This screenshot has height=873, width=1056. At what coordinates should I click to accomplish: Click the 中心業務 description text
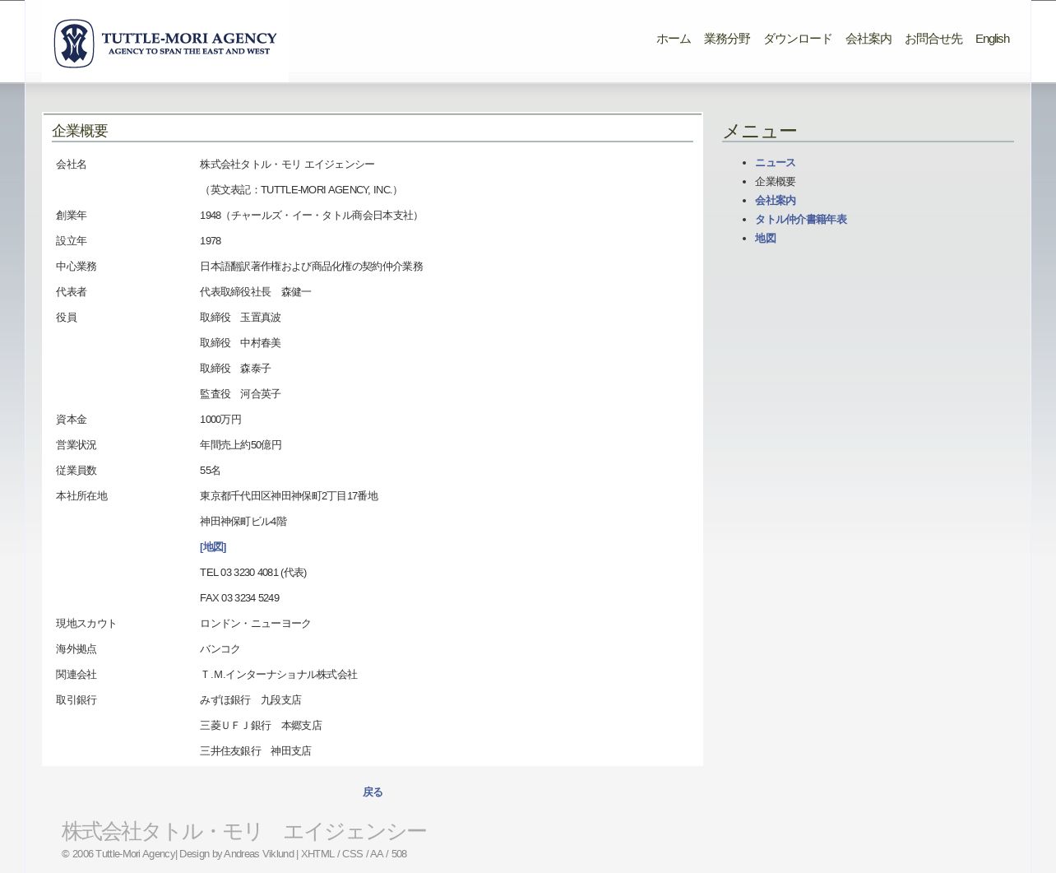[312, 267]
